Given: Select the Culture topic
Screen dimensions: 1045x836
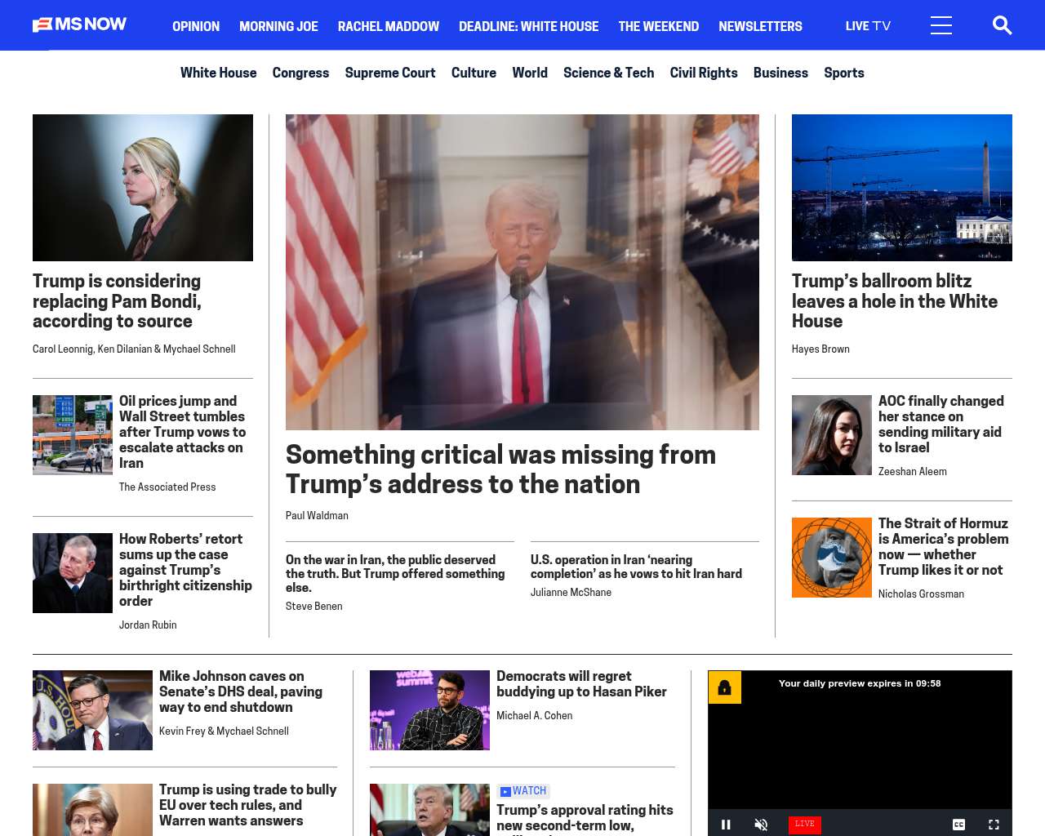Looking at the screenshot, I should pyautogui.click(x=474, y=73).
